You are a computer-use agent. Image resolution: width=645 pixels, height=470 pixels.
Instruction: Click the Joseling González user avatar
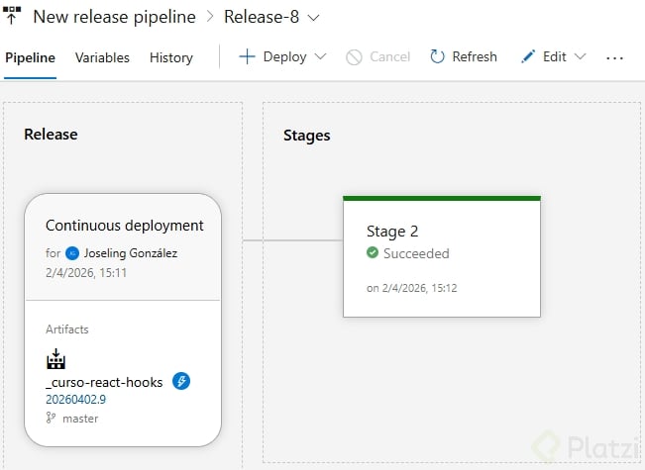coord(72,253)
